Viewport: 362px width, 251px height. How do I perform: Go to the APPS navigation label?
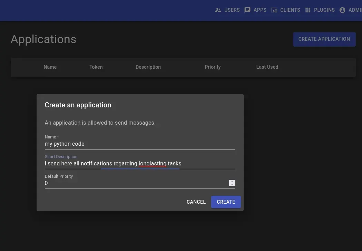(260, 10)
